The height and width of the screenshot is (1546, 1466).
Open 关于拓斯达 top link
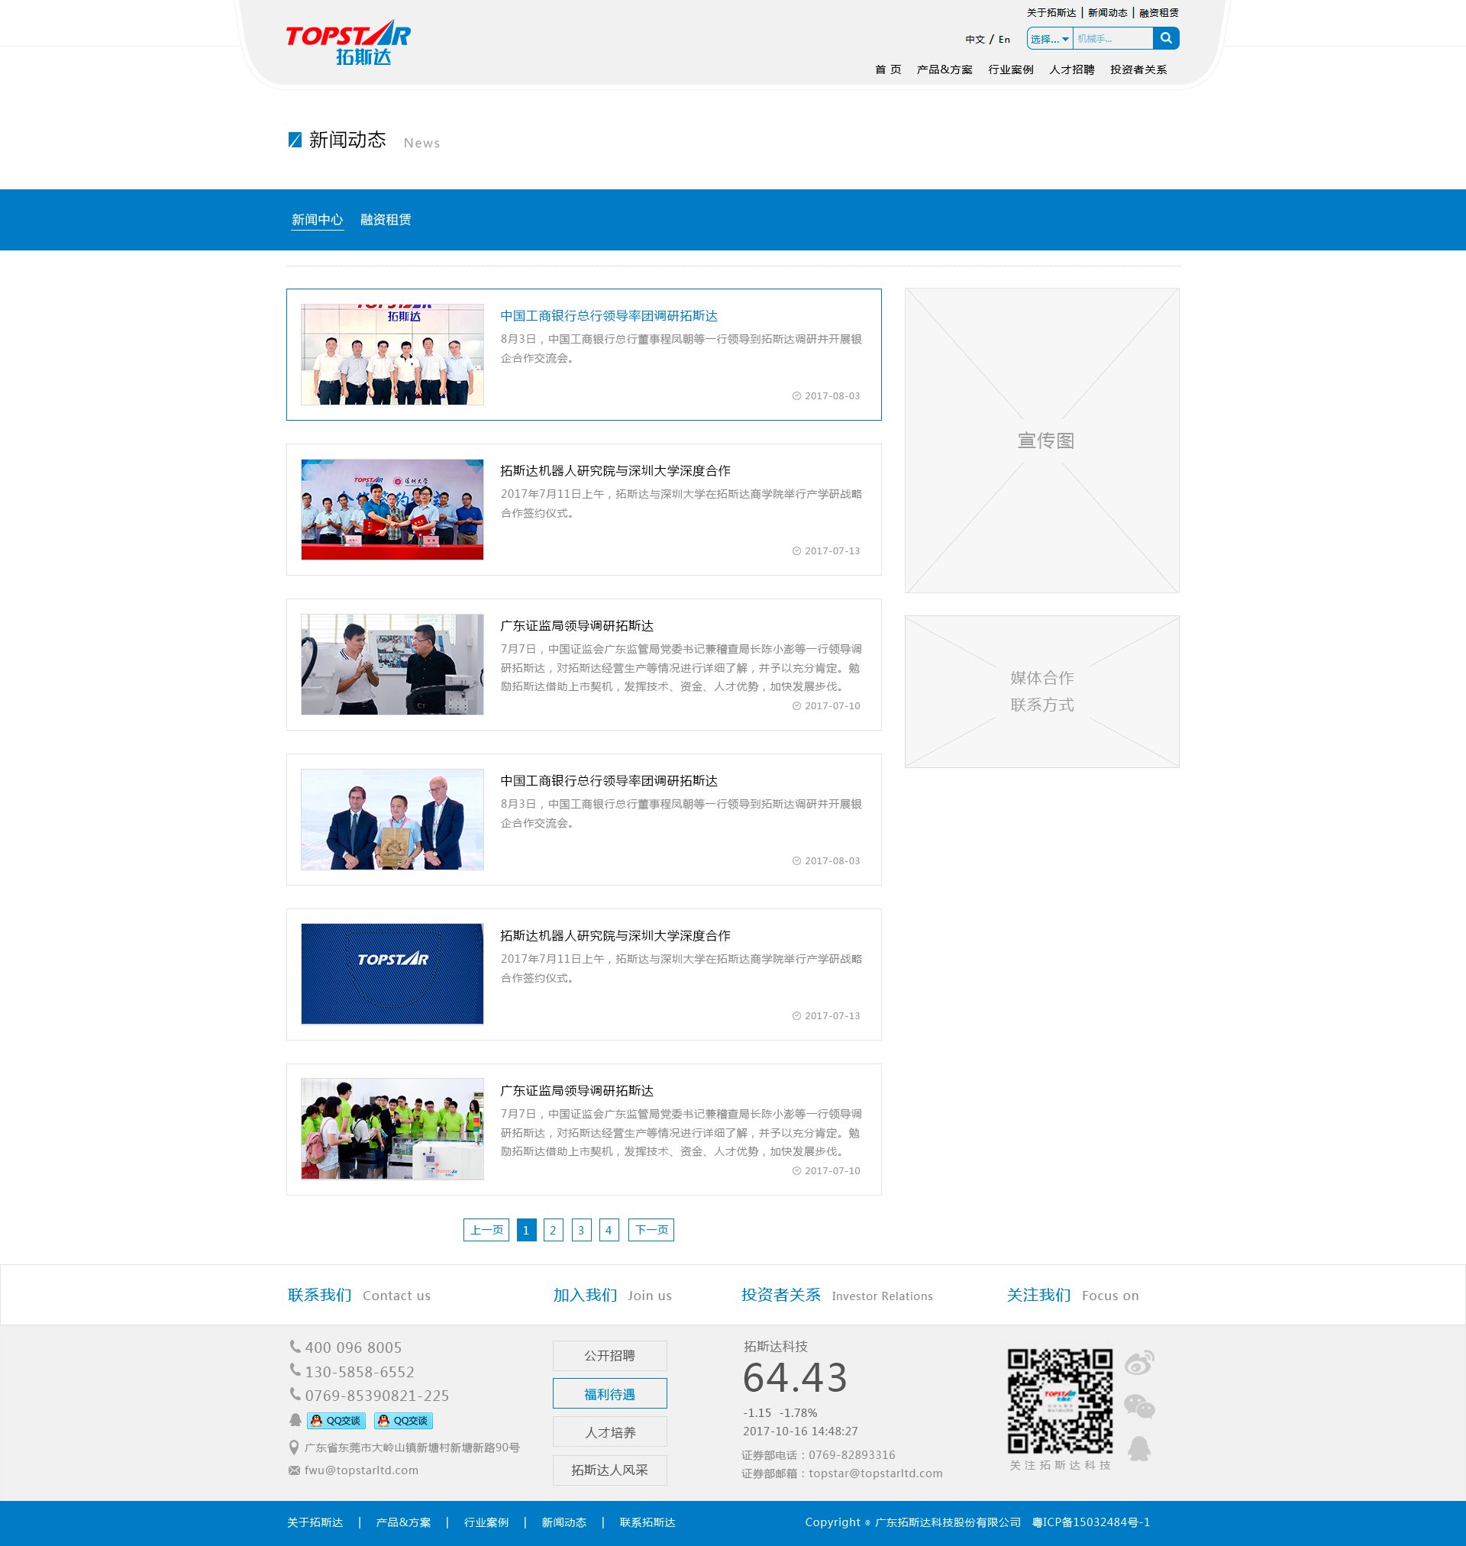pos(1051,12)
